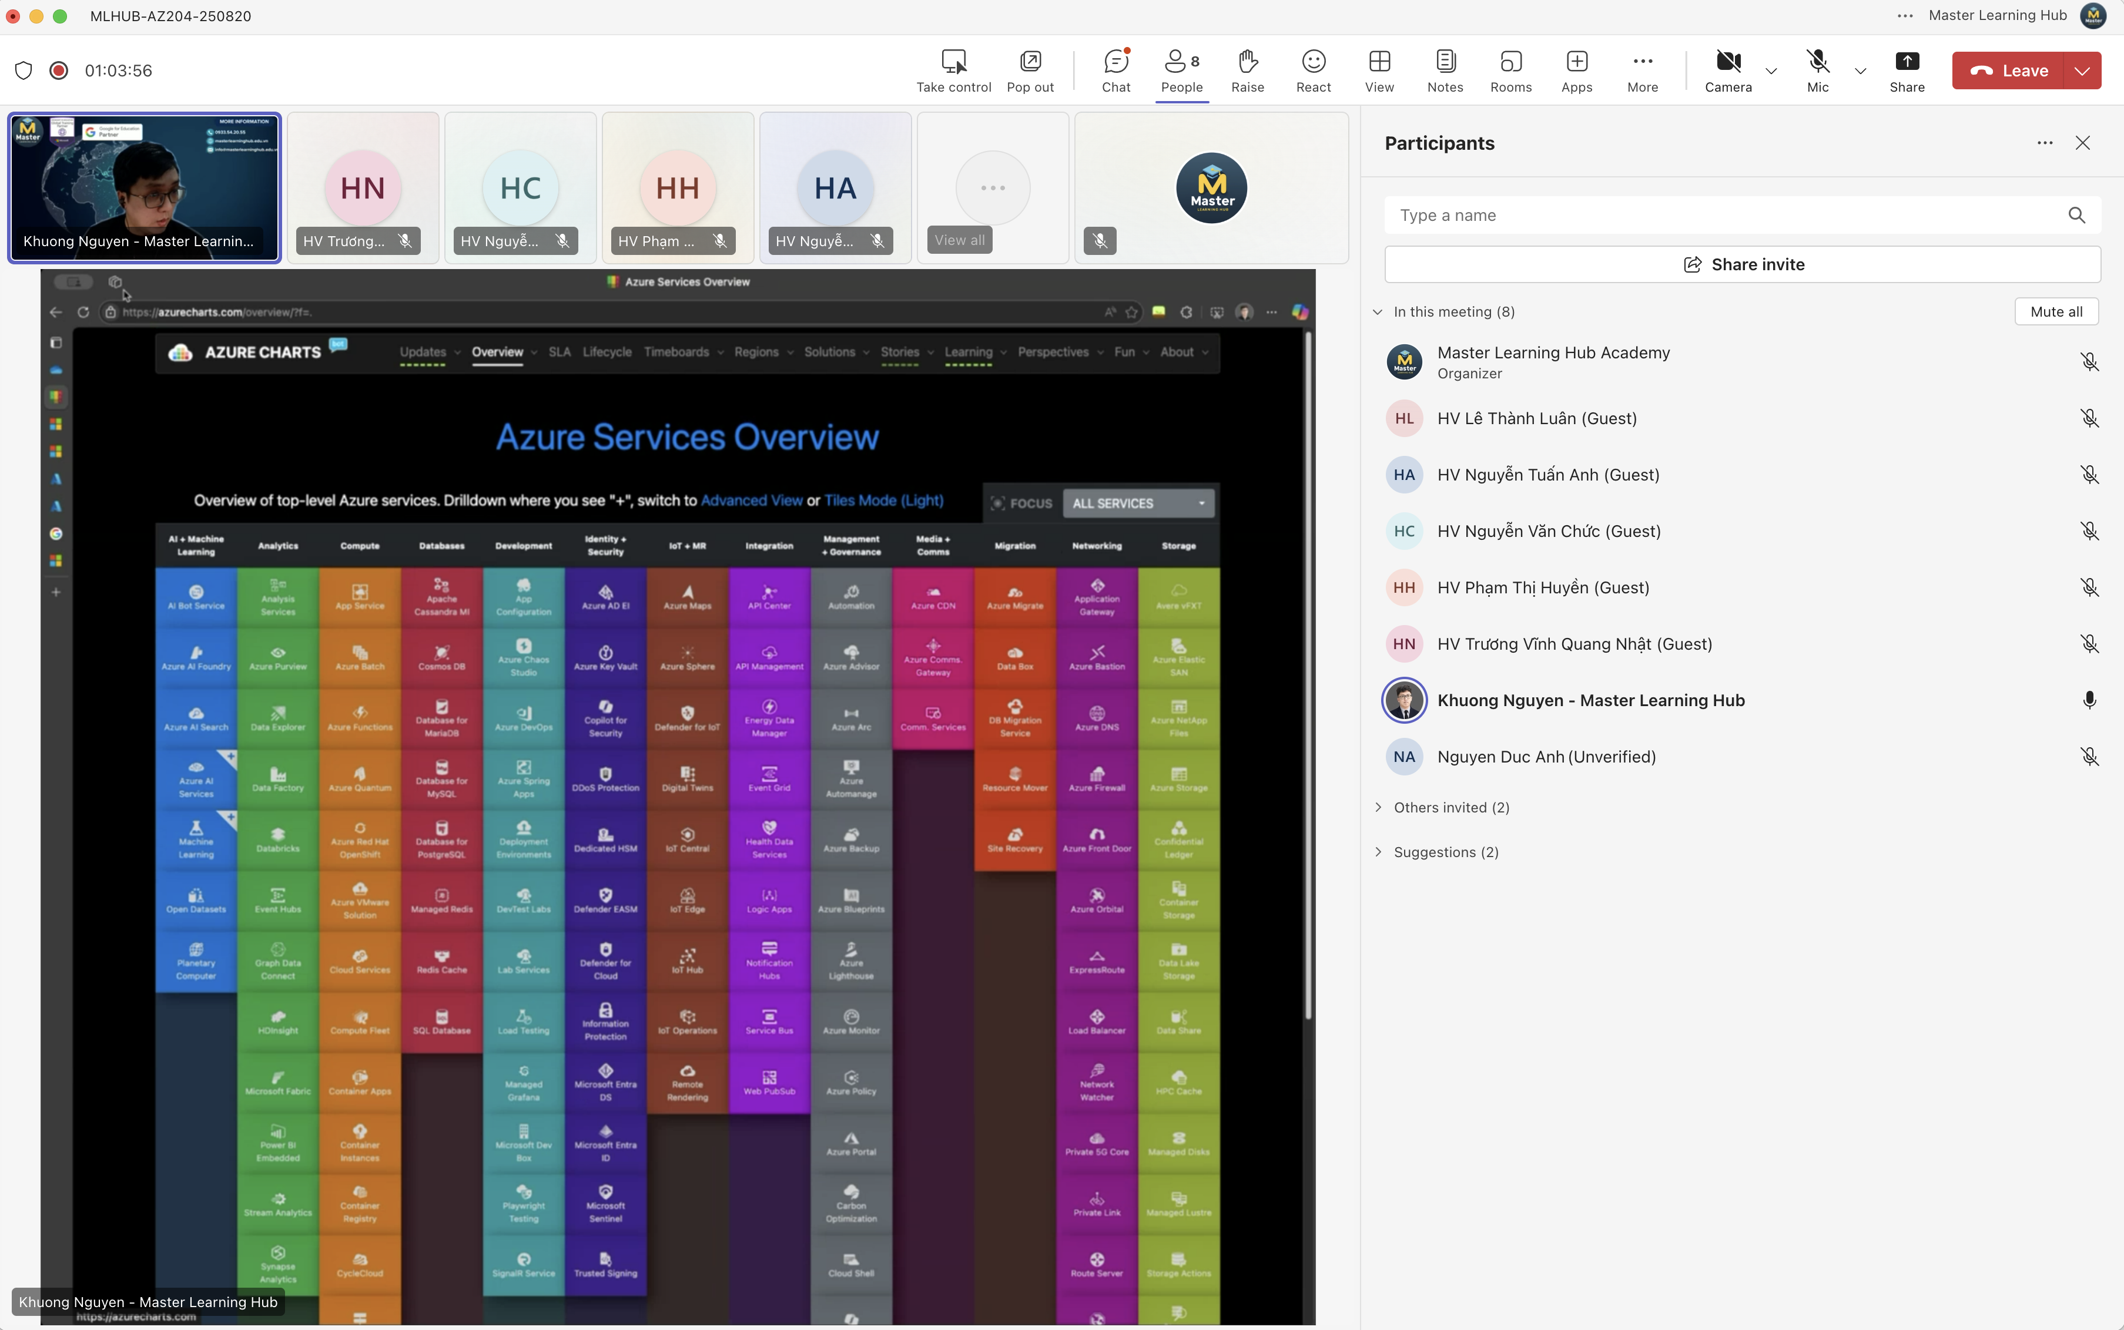Open the Overview tab in Azure Charts
The image size is (2124, 1330).
click(x=497, y=352)
